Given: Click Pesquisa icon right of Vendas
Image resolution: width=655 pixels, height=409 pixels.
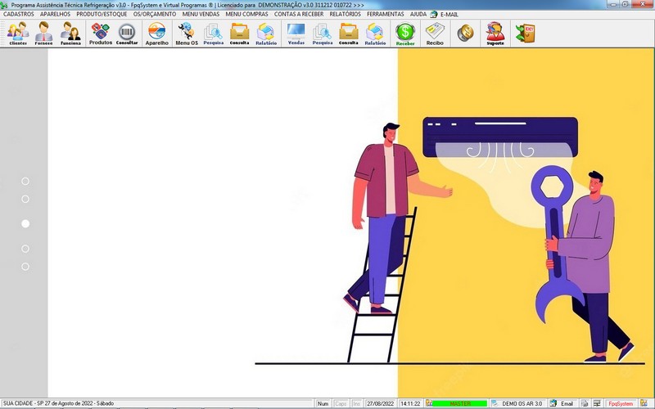Looking at the screenshot, I should 323,34.
